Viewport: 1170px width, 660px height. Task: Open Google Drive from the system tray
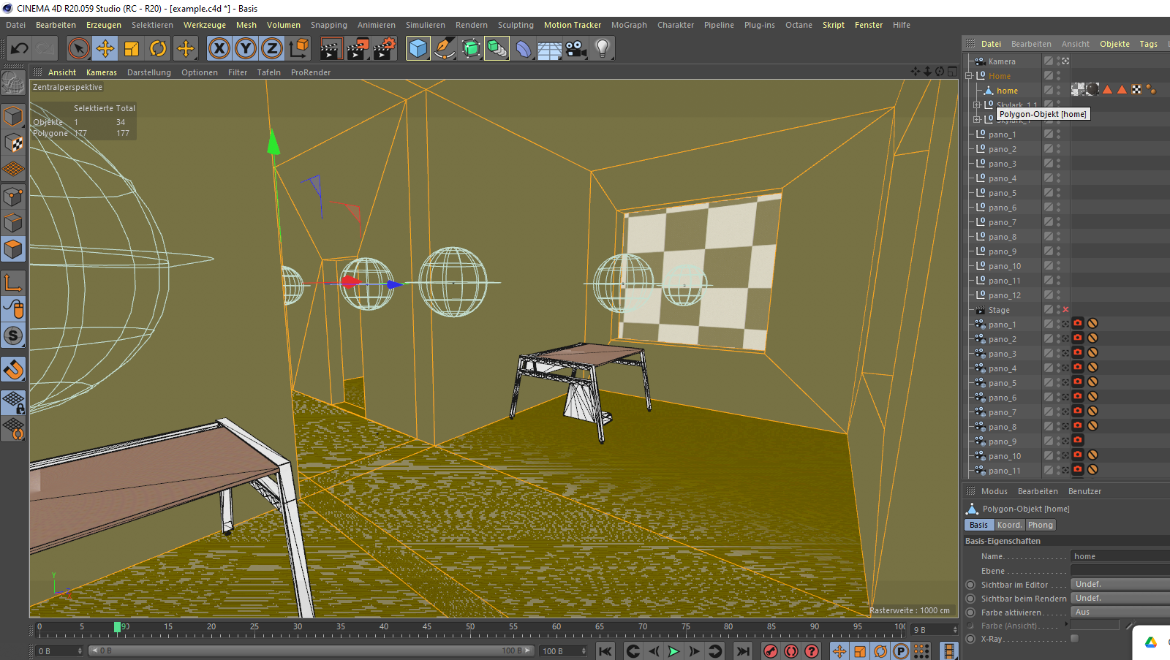pos(1152,642)
